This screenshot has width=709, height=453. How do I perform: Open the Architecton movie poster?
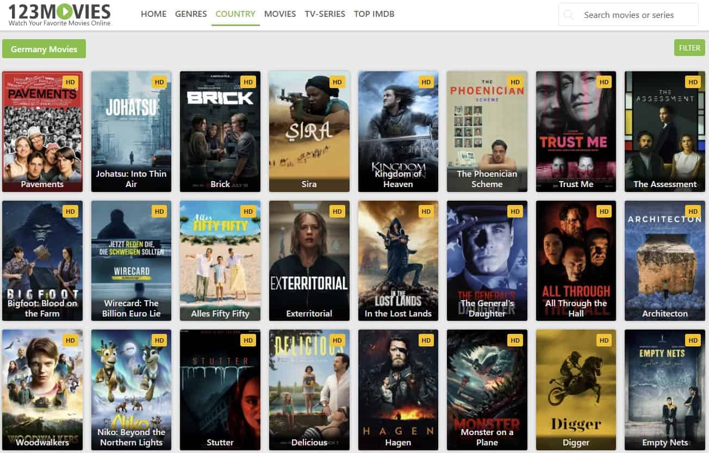665,260
